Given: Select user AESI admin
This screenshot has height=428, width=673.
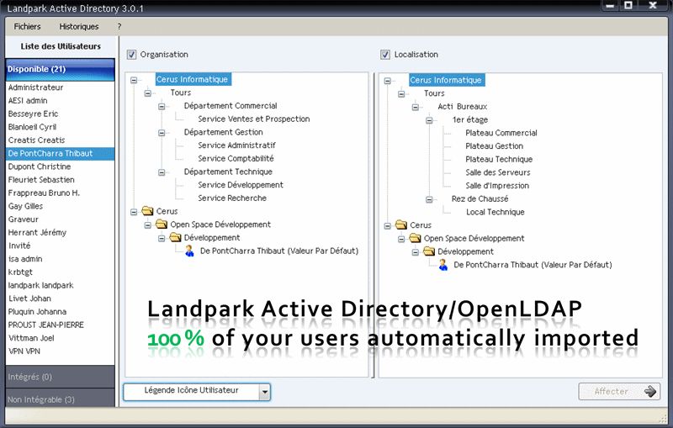Looking at the screenshot, I should (x=28, y=100).
